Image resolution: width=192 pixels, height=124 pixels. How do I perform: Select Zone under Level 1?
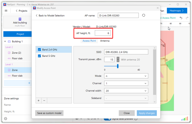18,70
